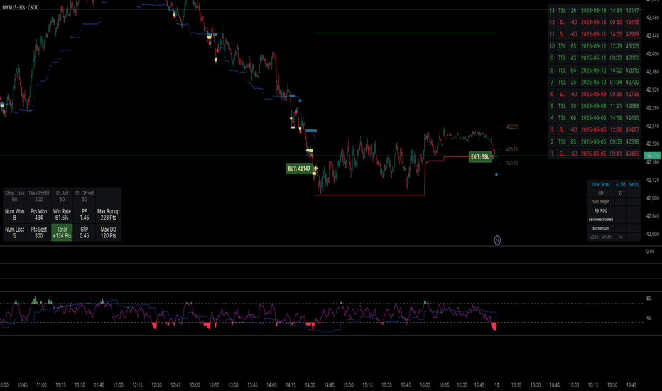
Task: Select trade row 8 with price 42815
Action: tap(594, 70)
